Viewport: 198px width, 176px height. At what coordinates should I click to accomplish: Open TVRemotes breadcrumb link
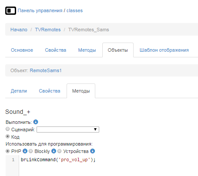tap(48, 30)
